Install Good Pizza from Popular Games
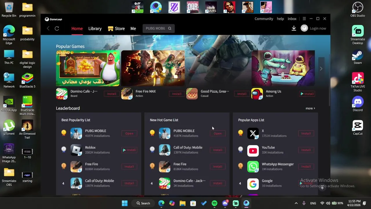Screen dimensions: 371x209 click(242, 94)
